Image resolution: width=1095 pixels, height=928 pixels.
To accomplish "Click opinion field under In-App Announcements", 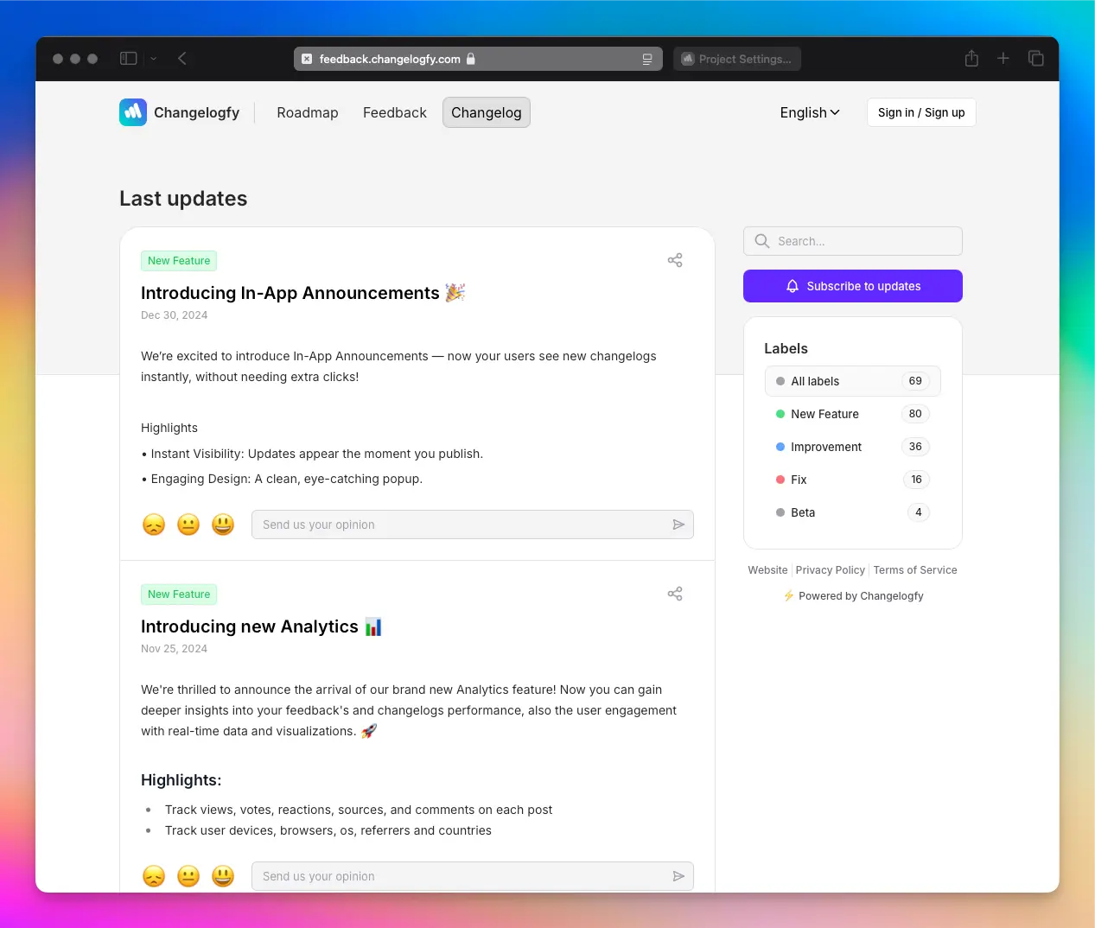I will [473, 524].
